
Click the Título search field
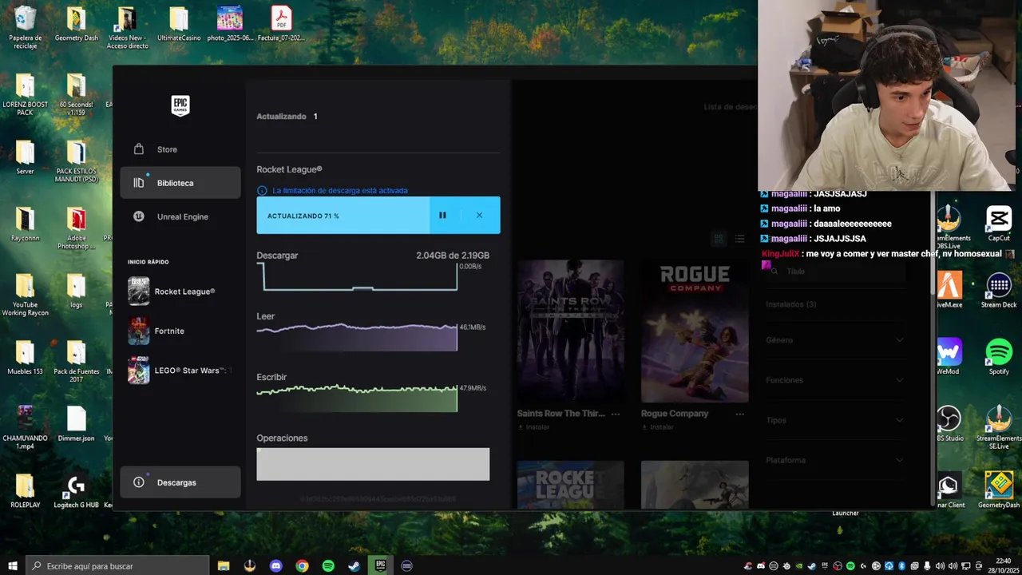tap(835, 272)
